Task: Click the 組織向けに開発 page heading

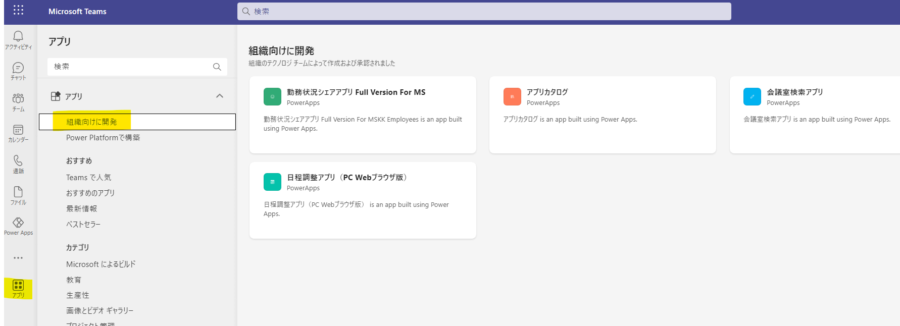Action: click(x=281, y=51)
